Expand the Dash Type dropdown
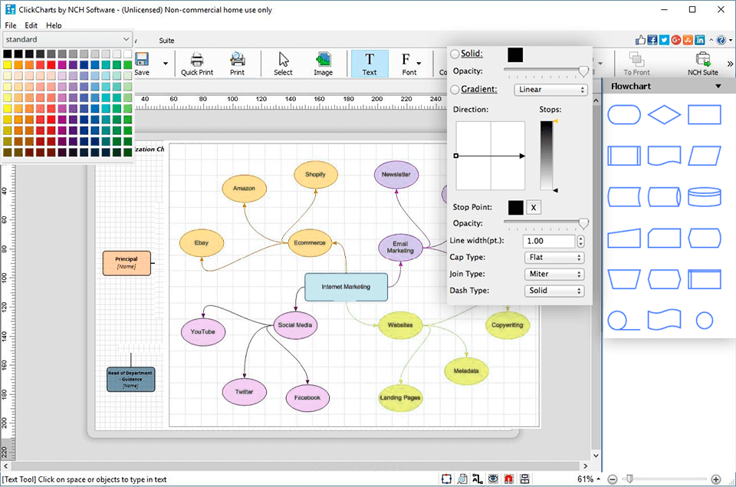Screen dimensions: 736x487 click(x=554, y=291)
